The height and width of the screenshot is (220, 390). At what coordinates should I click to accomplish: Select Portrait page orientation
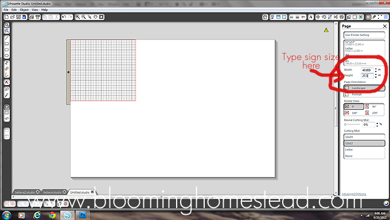[364, 94]
